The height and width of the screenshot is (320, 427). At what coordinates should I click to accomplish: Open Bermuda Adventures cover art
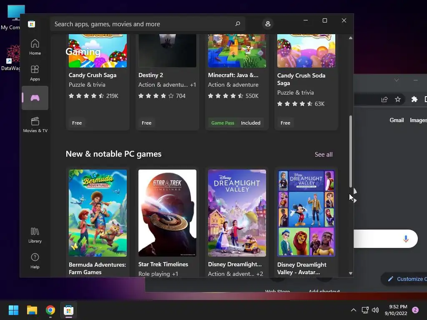coord(98,213)
